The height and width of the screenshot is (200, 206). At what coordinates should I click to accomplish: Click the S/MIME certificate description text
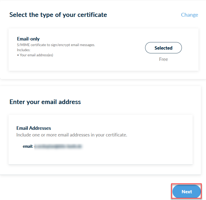pyautogui.click(x=56, y=45)
